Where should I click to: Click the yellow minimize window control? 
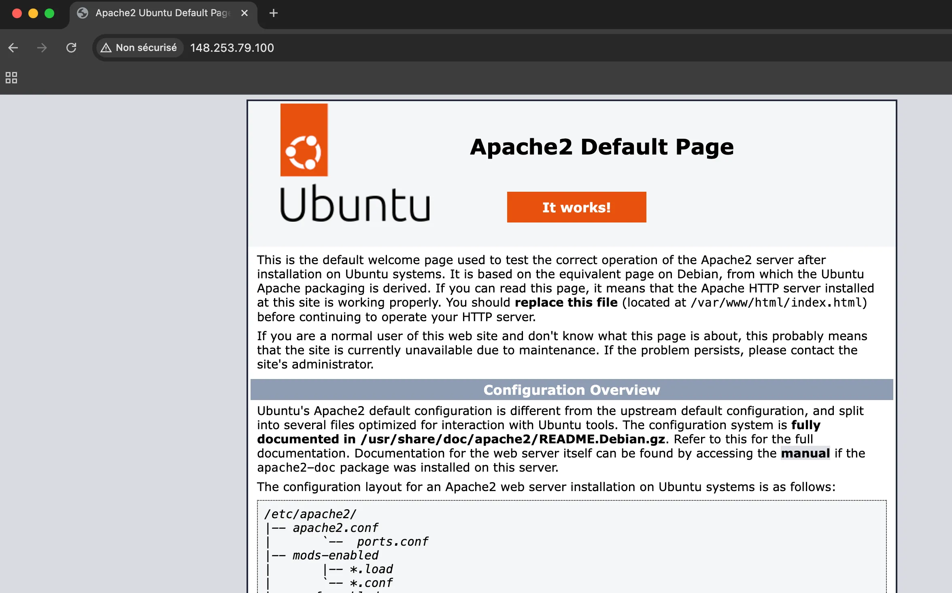[33, 13]
